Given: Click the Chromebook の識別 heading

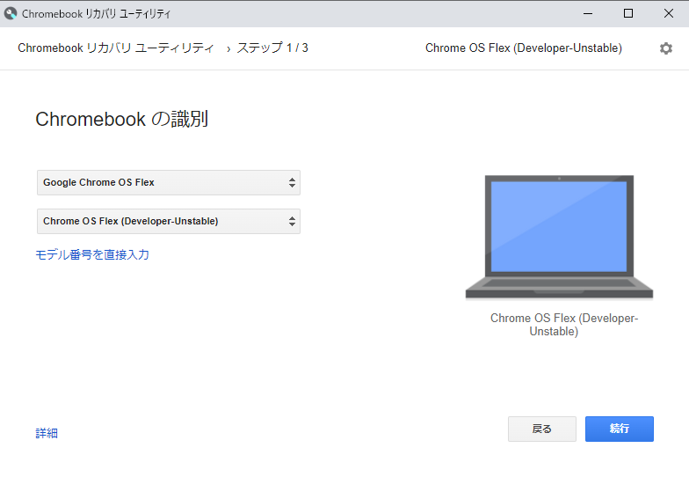Looking at the screenshot, I should tap(121, 120).
